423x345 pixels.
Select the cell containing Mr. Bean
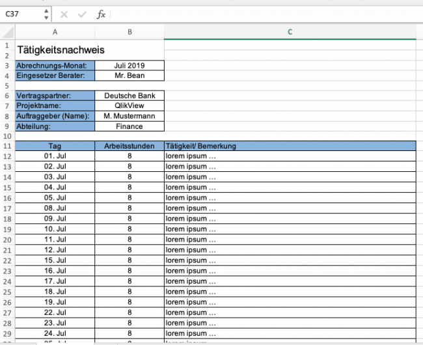[130, 76]
